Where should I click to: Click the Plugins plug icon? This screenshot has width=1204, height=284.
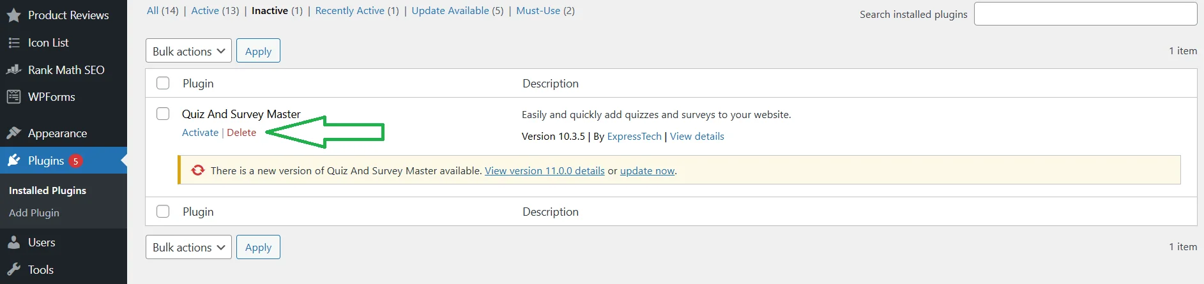[x=13, y=161]
